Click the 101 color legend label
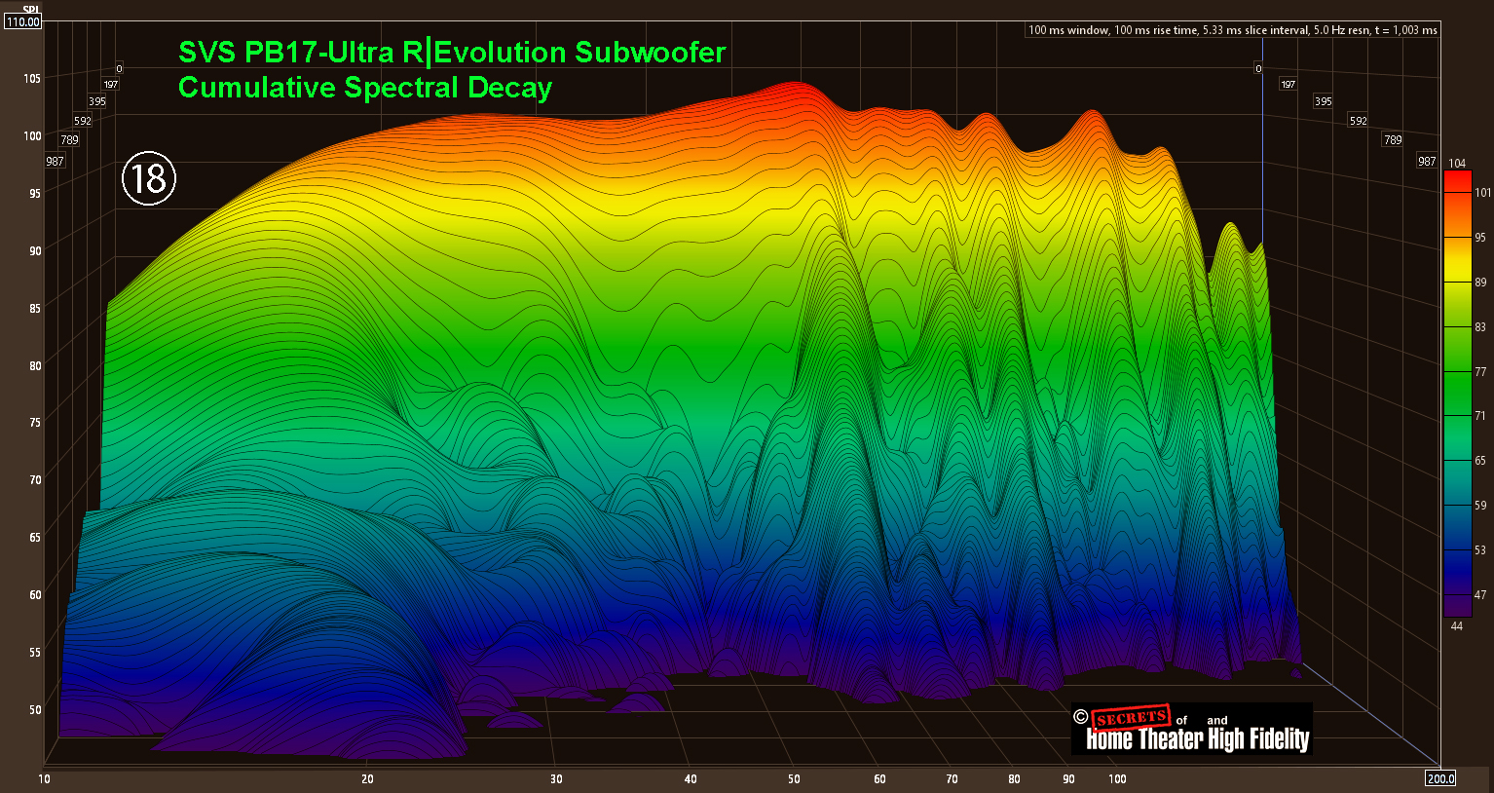This screenshot has height=793, width=1494. 1482,192
